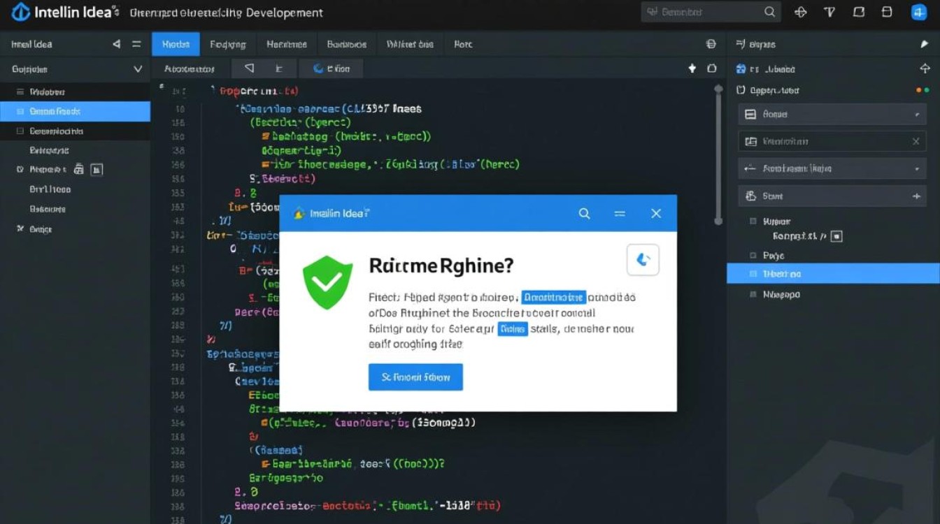Tick the checkbox beside the Poge item

[753, 256]
